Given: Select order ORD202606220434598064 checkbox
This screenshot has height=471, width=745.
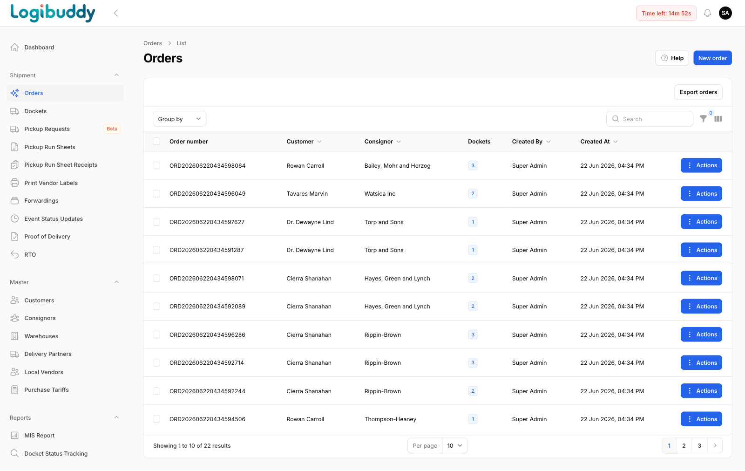Looking at the screenshot, I should click(x=156, y=165).
